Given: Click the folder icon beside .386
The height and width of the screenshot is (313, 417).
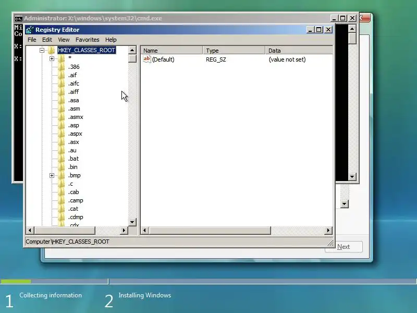Looking at the screenshot, I should [62, 67].
